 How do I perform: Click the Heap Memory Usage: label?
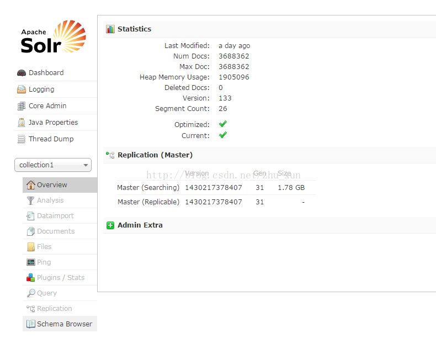pos(174,77)
